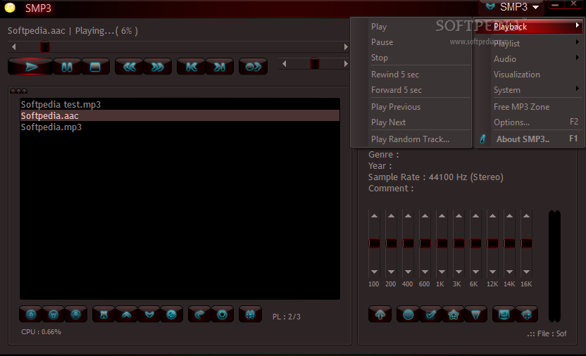Choose Forward 5 sec in the submenu
The image size is (586, 356).
pos(411,90)
